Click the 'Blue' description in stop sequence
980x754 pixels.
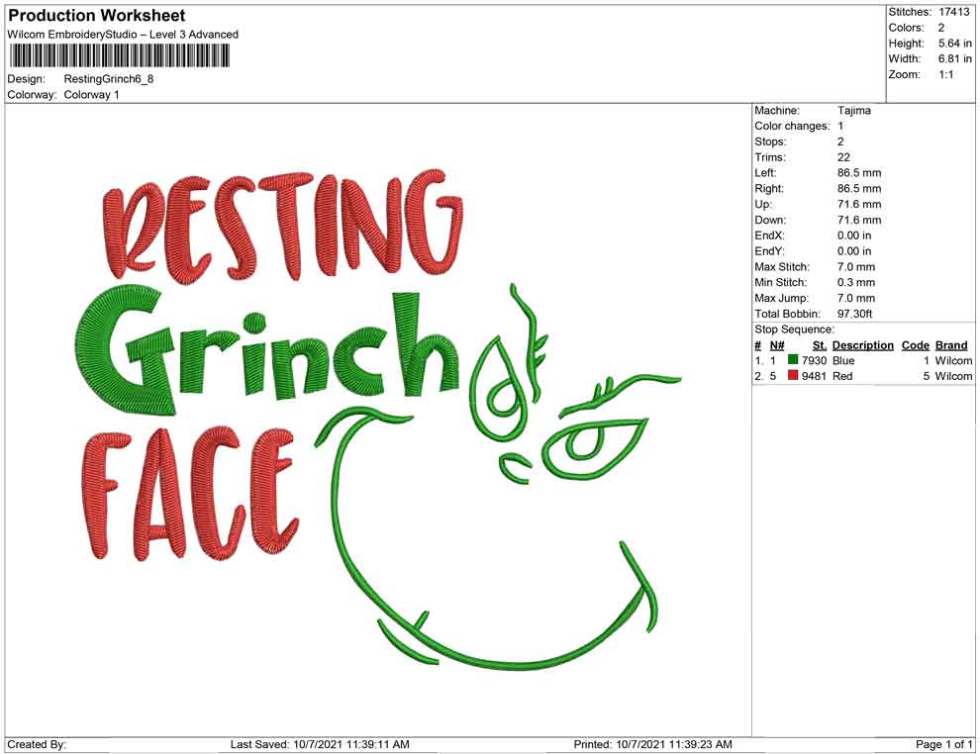[843, 360]
